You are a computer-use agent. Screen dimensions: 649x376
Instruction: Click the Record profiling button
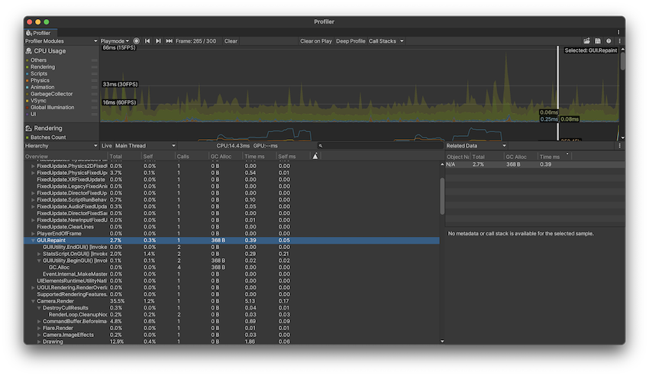tap(137, 41)
